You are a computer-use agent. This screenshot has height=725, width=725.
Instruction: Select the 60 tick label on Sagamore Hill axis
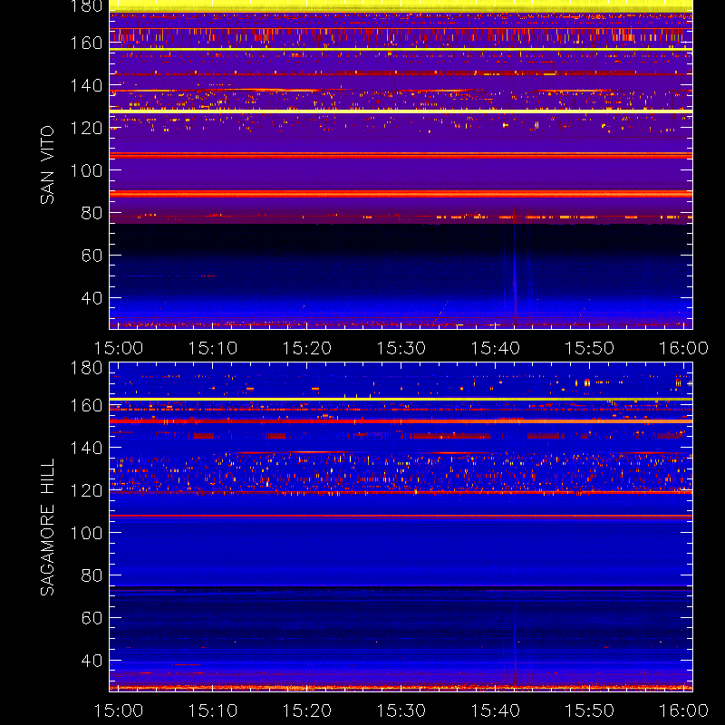pyautogui.click(x=92, y=618)
